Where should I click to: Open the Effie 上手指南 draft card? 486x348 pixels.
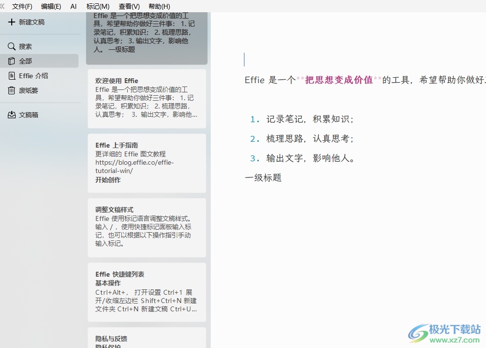coord(147,163)
